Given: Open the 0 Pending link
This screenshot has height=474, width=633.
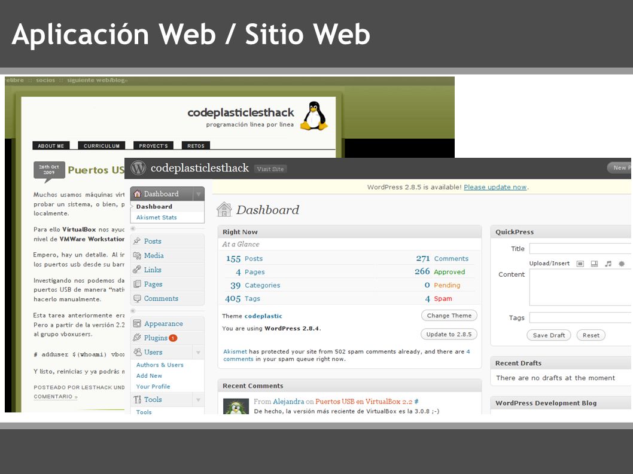Looking at the screenshot, I should click(443, 285).
